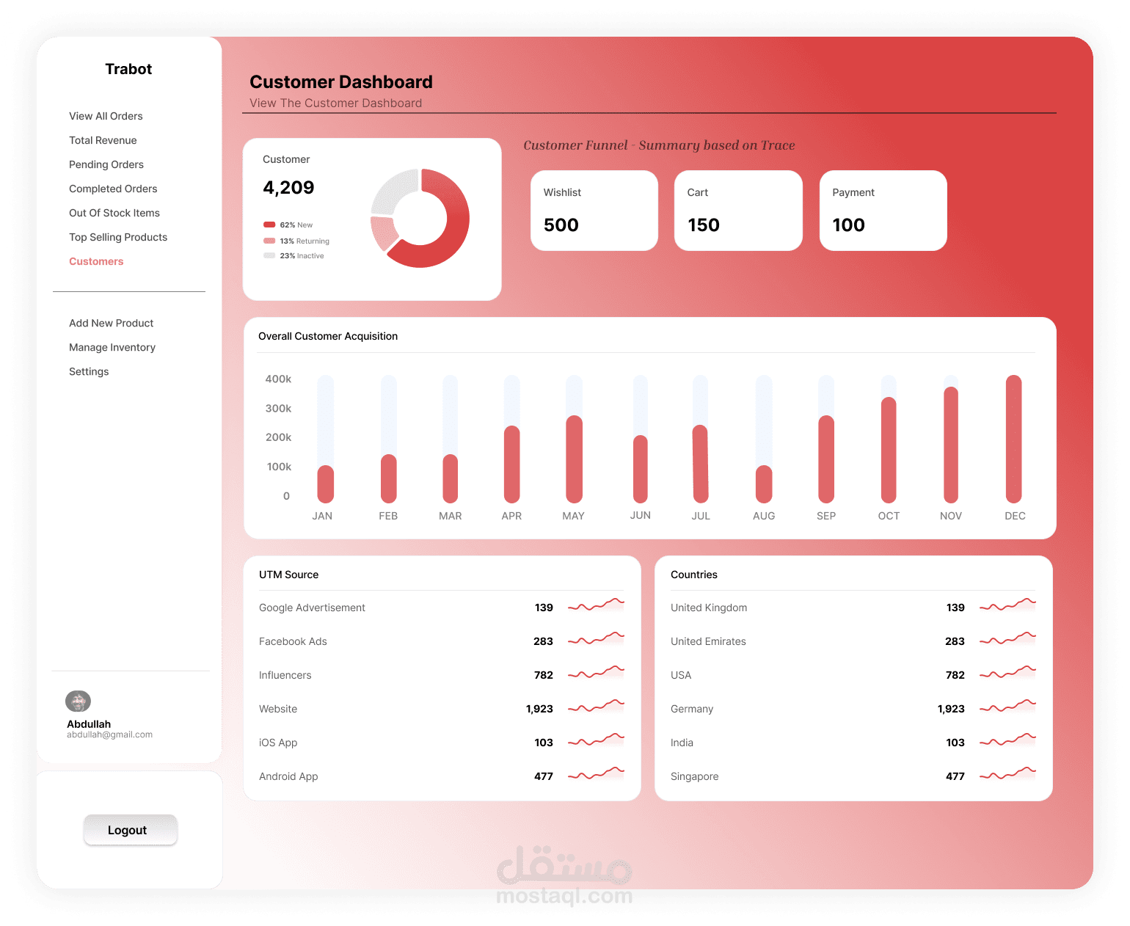Click the red 62% New legend swatch

click(269, 225)
